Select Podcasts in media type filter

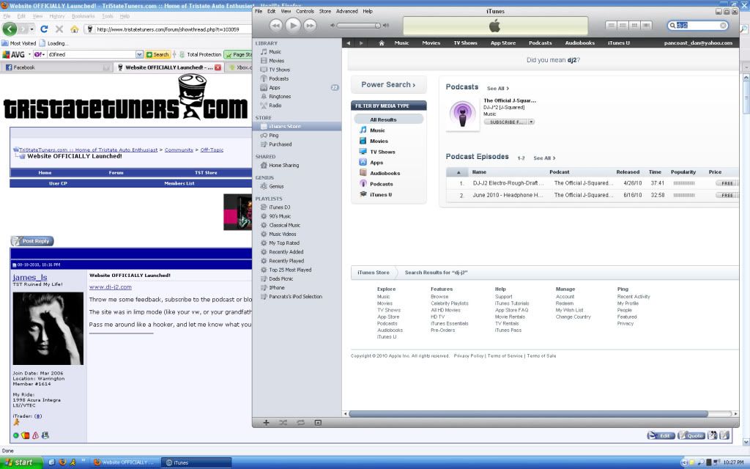(x=381, y=184)
